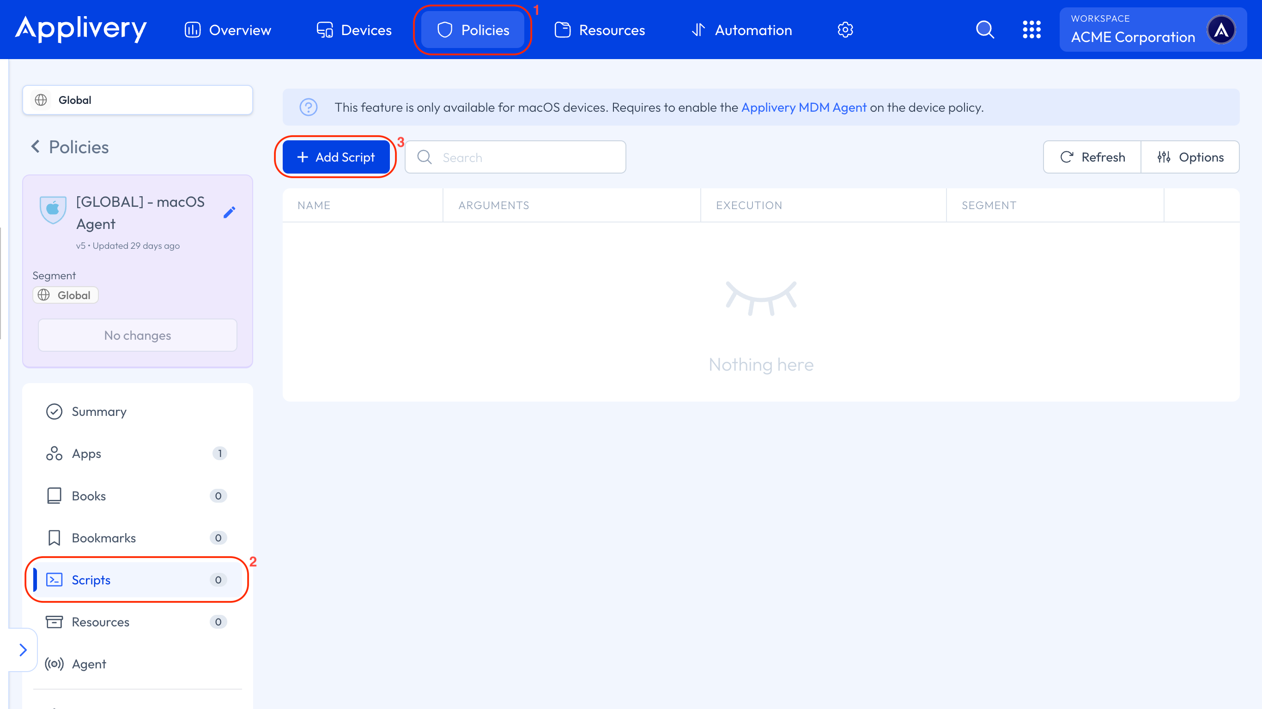Switch to the Automation tab
This screenshot has height=709, width=1262.
[741, 30]
